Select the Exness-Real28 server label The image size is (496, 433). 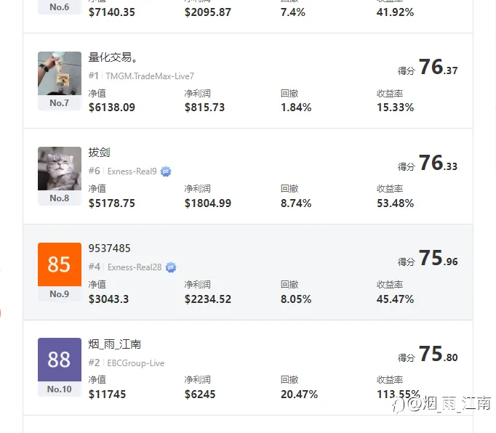pyautogui.click(x=135, y=267)
